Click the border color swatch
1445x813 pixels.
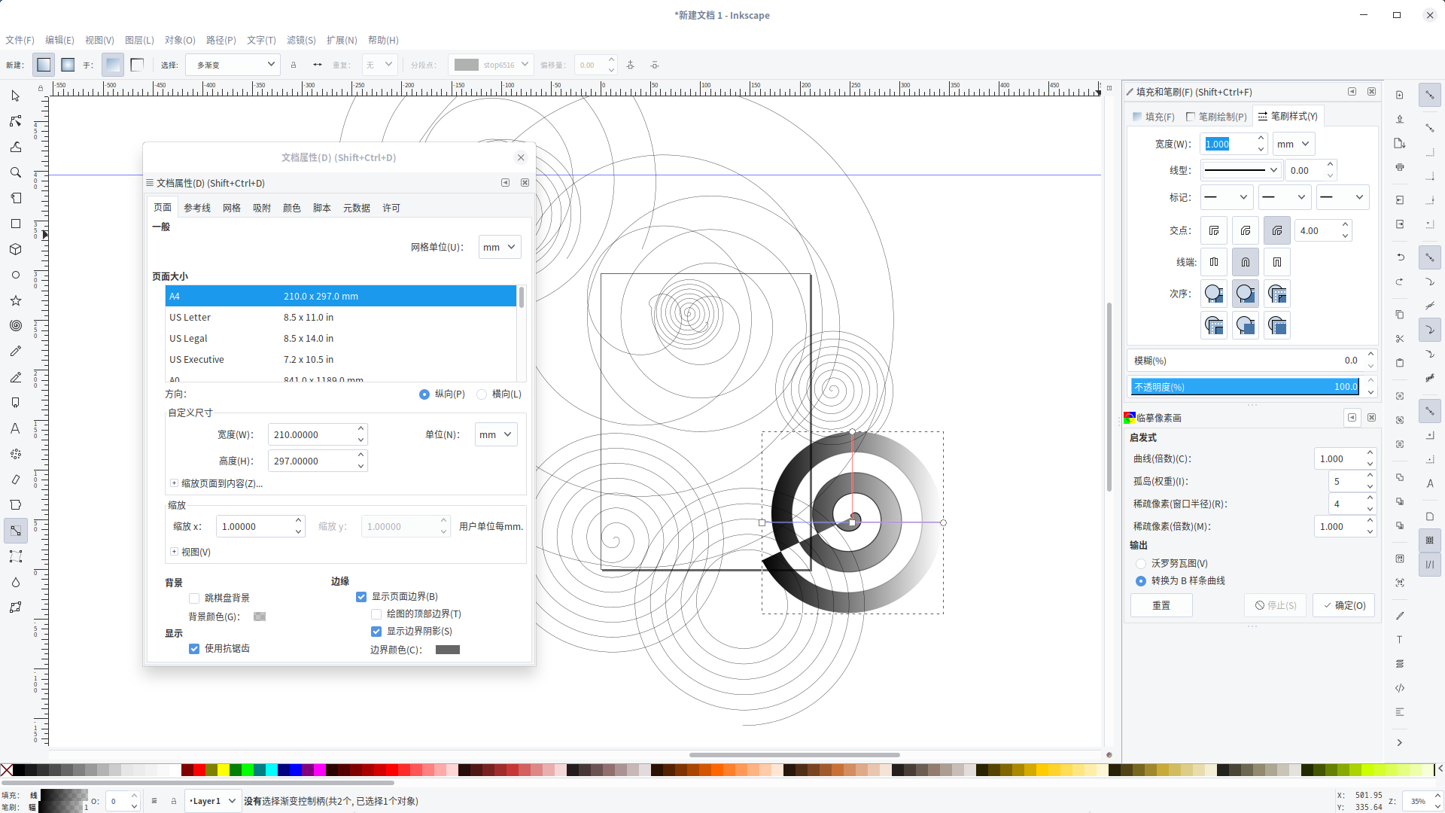coord(447,650)
